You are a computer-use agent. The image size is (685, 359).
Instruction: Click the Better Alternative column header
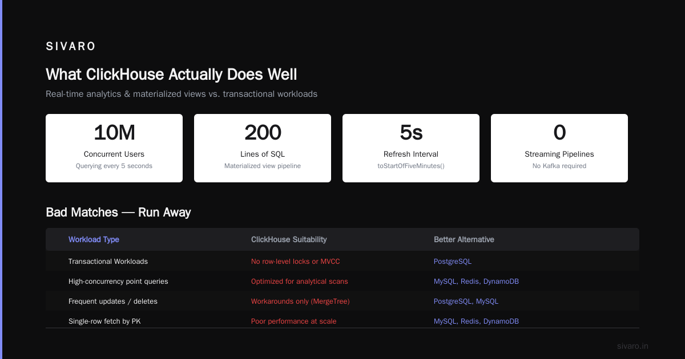click(x=464, y=239)
